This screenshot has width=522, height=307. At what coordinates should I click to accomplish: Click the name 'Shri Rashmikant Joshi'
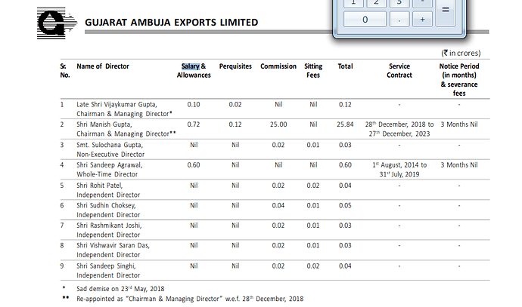(109, 225)
